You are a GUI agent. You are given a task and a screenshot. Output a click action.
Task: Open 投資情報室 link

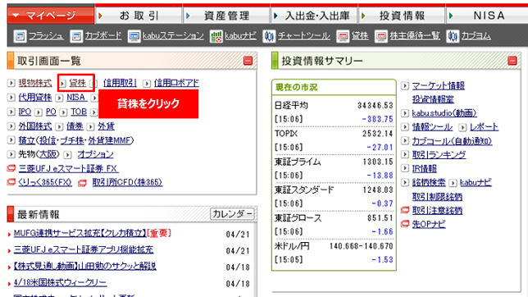pos(433,99)
